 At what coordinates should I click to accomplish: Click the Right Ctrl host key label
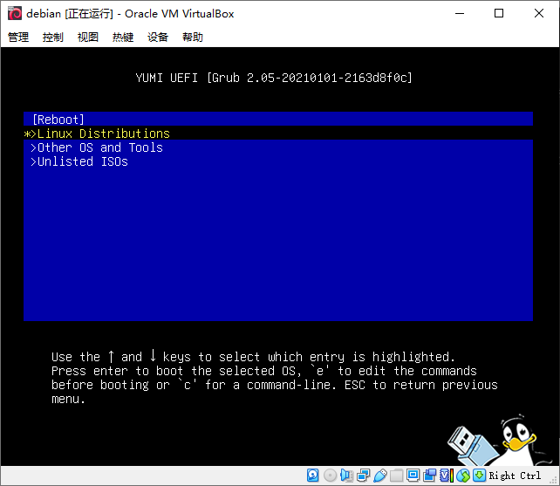pos(515,476)
